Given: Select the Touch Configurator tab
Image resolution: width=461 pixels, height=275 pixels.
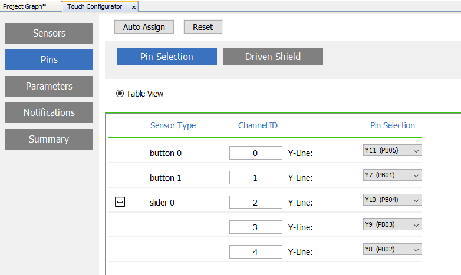Looking at the screenshot, I should pyautogui.click(x=94, y=6).
